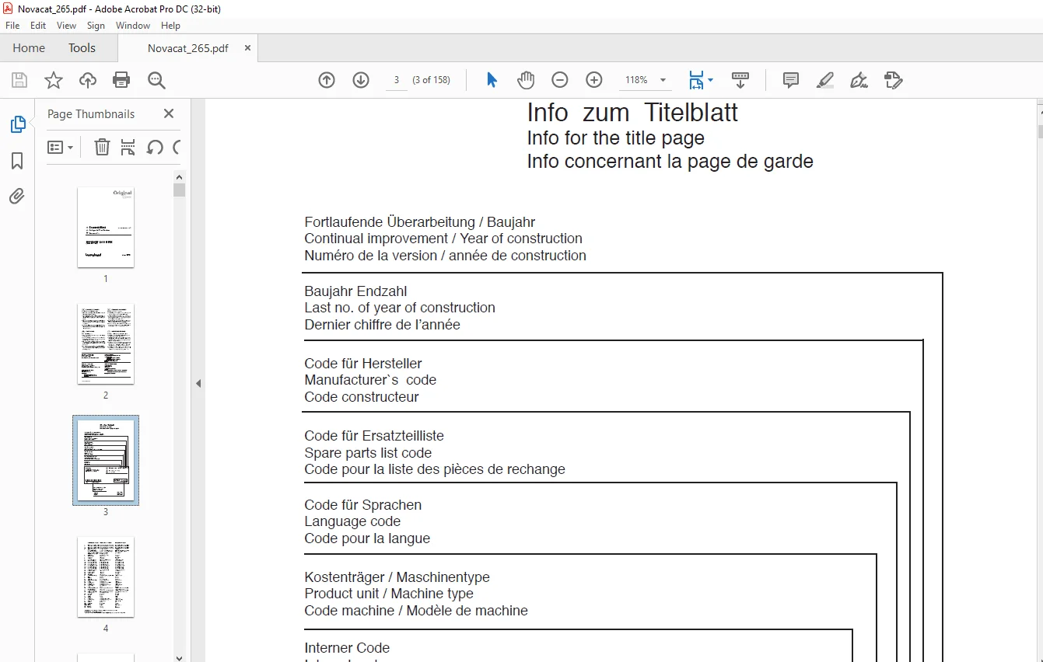Viewport: 1043px width, 662px height.
Task: Add file to starred with star icon
Action: pos(54,80)
